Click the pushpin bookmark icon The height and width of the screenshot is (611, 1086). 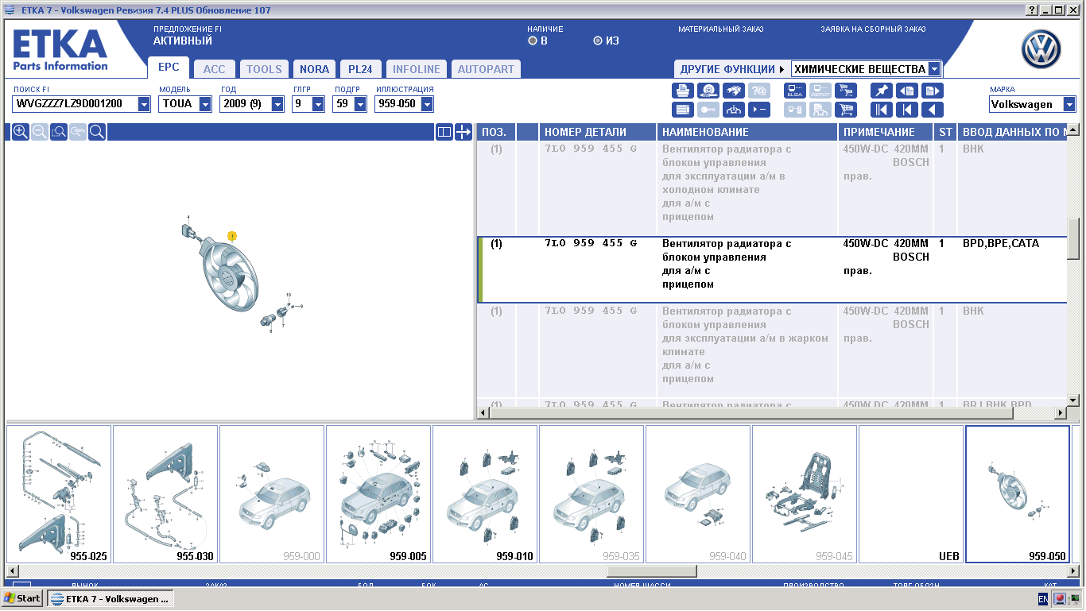(x=881, y=91)
